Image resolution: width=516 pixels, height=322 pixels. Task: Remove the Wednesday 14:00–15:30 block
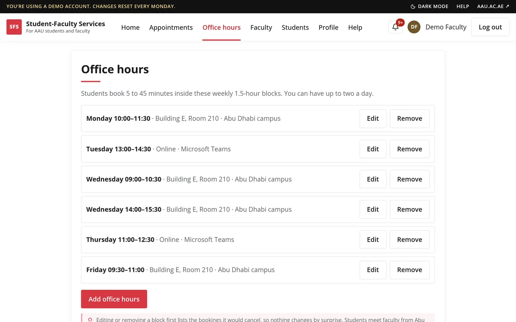[409, 210]
